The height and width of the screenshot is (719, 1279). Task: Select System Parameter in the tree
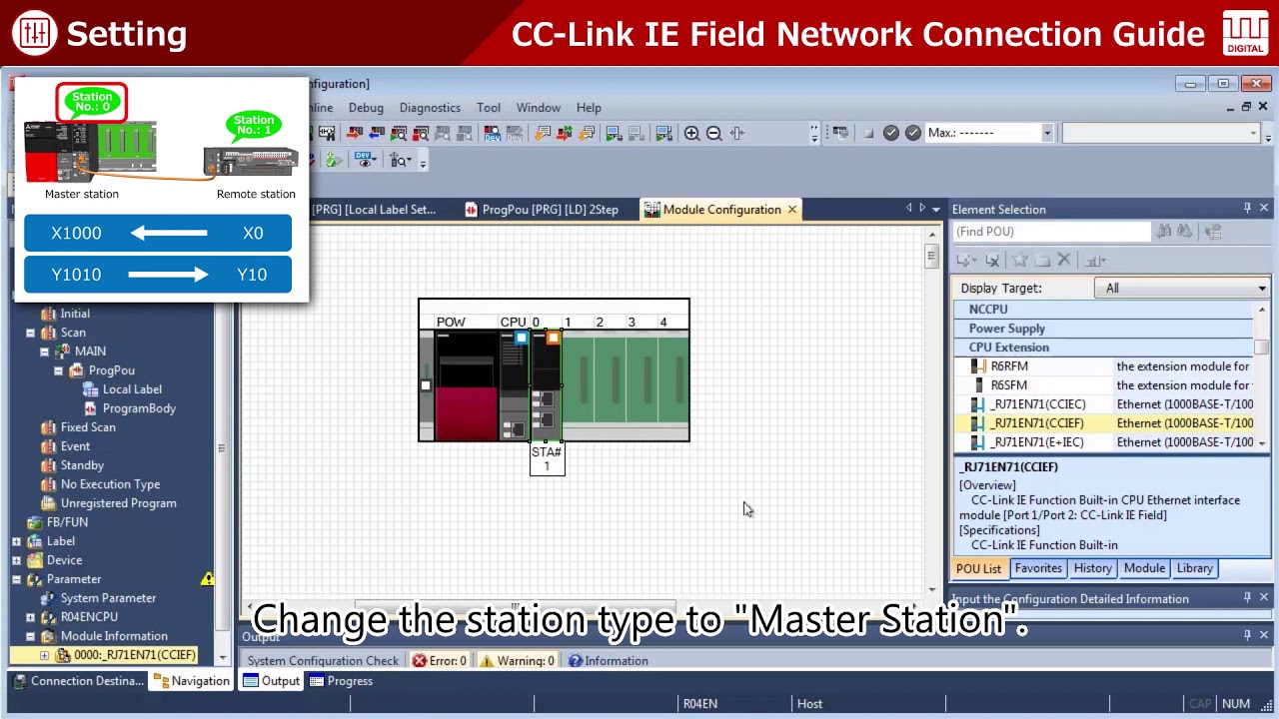[108, 598]
